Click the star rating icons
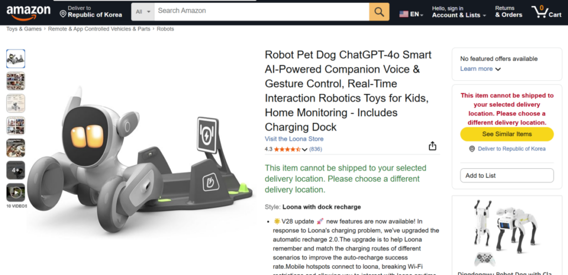 tap(287, 149)
